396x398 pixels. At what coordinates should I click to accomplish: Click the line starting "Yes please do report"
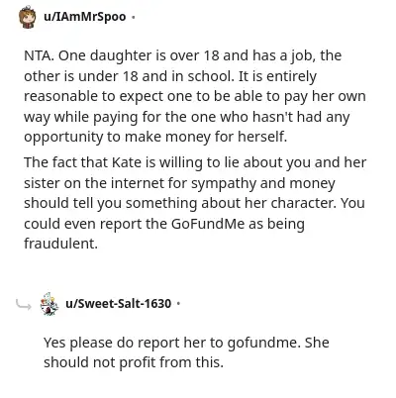(186, 343)
